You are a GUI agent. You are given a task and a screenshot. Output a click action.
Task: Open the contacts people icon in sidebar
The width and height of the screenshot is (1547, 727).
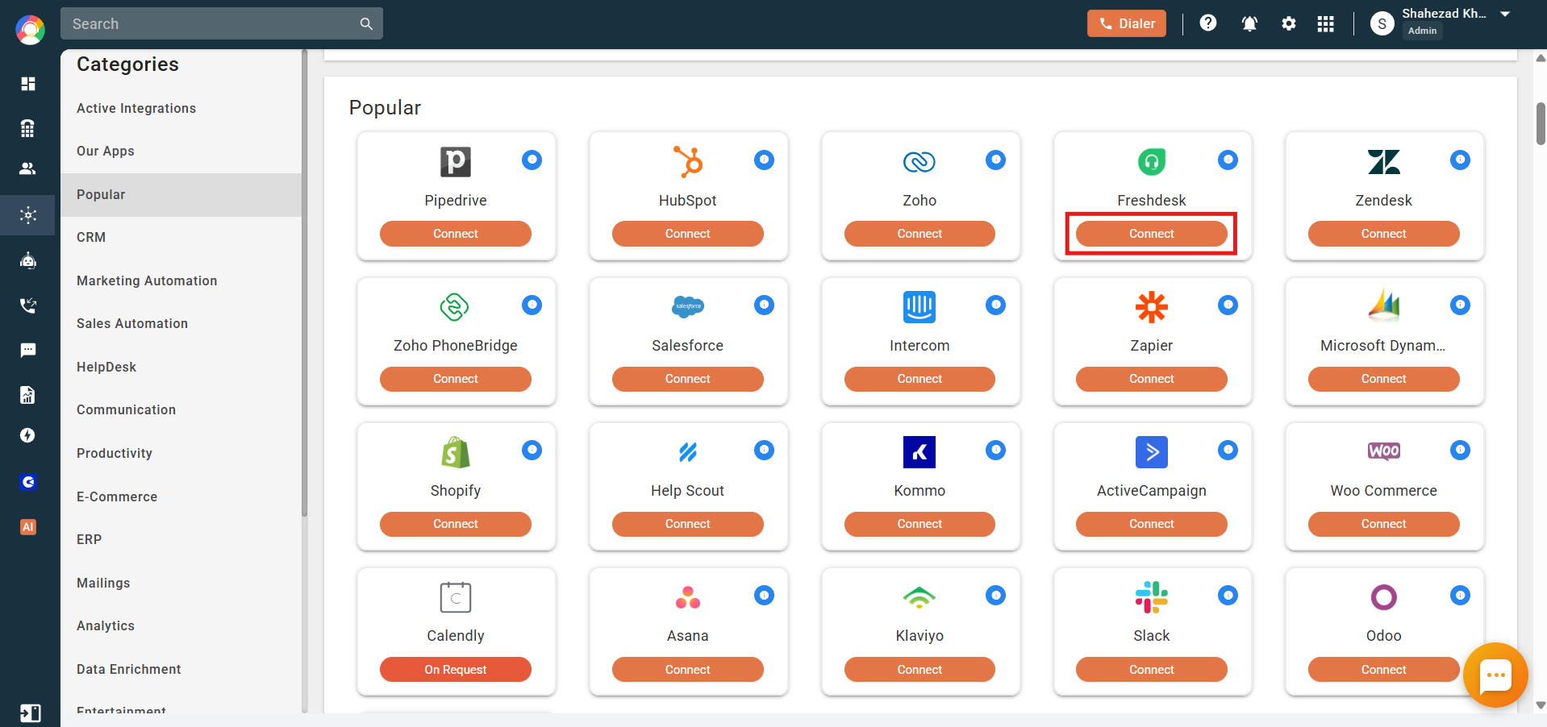(x=28, y=168)
